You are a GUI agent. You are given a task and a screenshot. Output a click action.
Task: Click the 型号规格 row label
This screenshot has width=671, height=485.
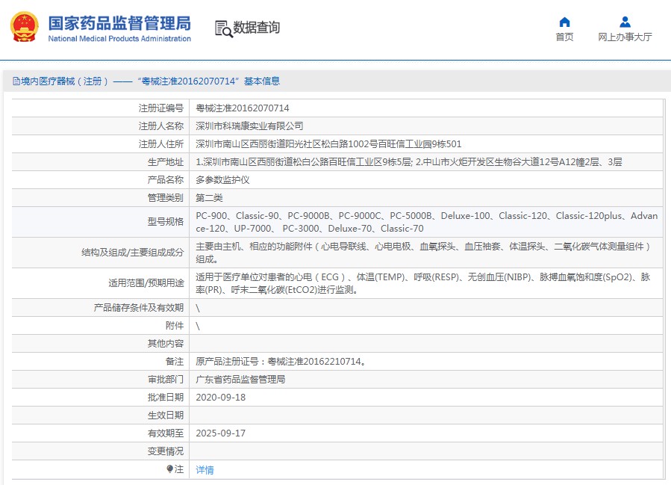[x=166, y=222]
